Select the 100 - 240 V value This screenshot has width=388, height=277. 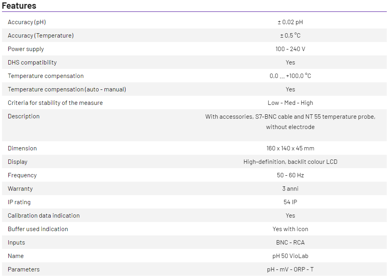click(290, 49)
